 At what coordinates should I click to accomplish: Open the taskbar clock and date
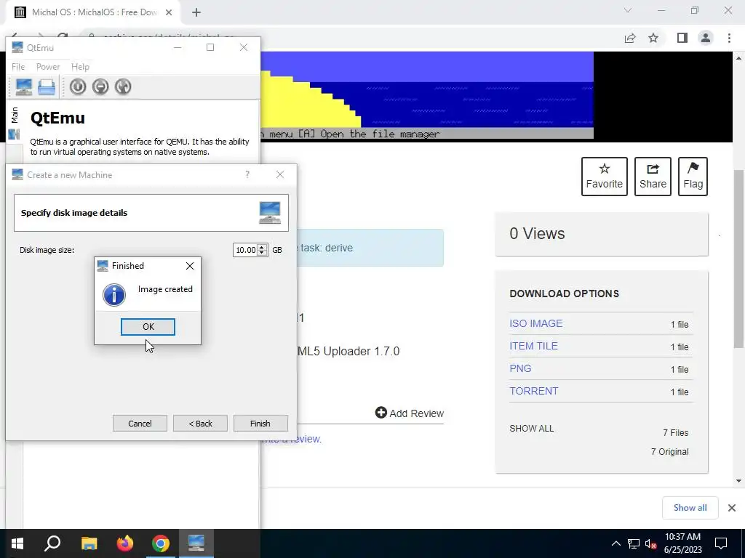tap(682, 543)
